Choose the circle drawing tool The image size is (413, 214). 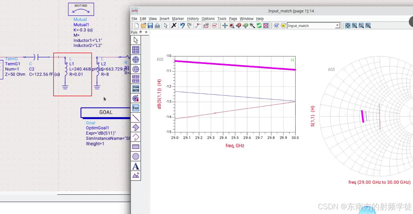[x=136, y=156]
